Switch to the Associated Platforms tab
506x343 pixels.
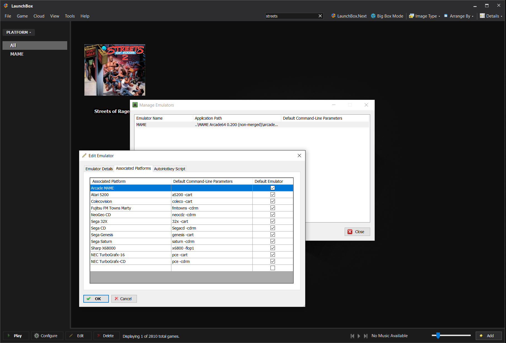pyautogui.click(x=133, y=168)
